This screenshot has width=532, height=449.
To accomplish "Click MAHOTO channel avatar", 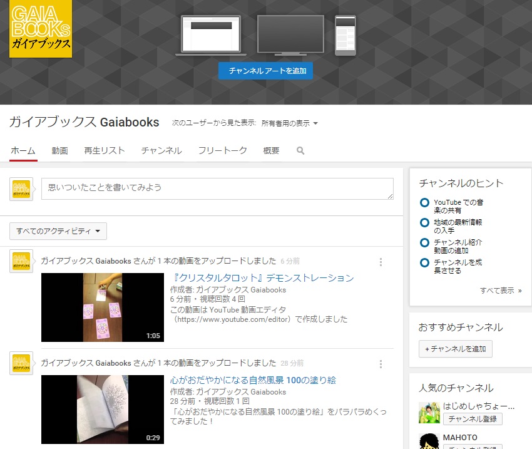I will tap(429, 441).
